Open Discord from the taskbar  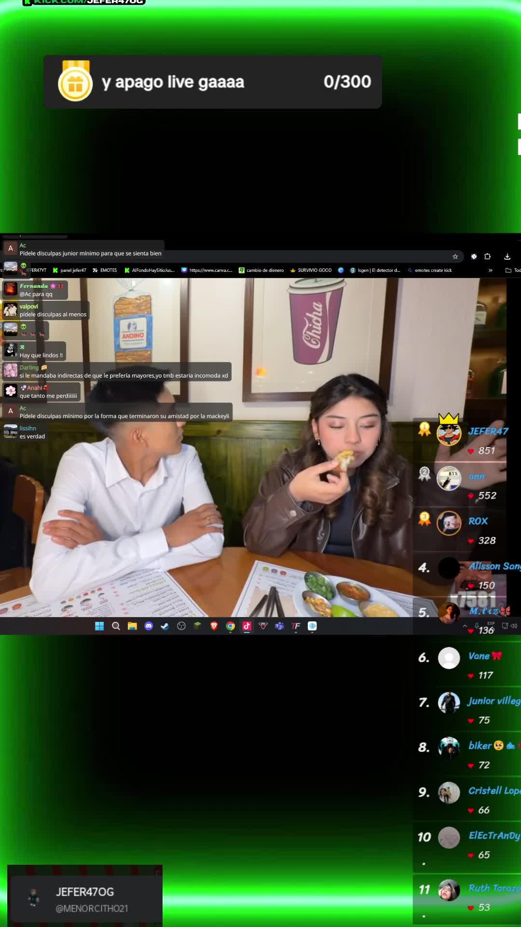pos(149,626)
